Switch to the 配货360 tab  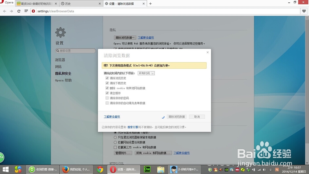(x=37, y=3)
